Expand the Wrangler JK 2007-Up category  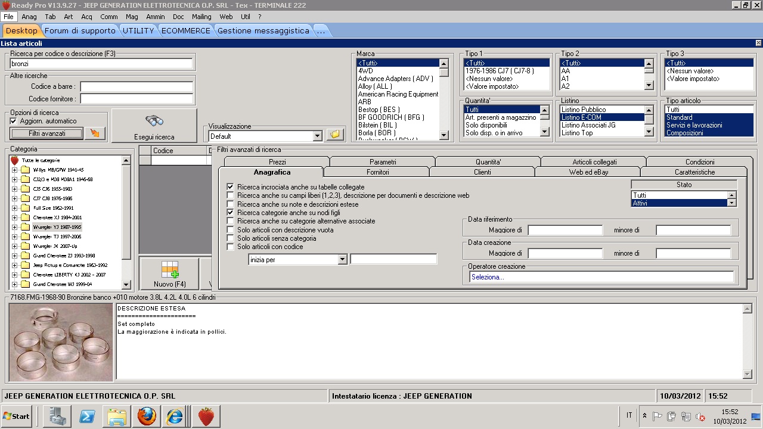click(x=15, y=246)
